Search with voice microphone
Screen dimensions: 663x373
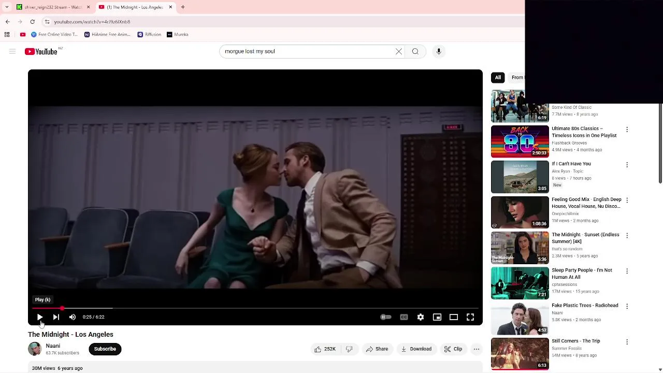pyautogui.click(x=439, y=51)
